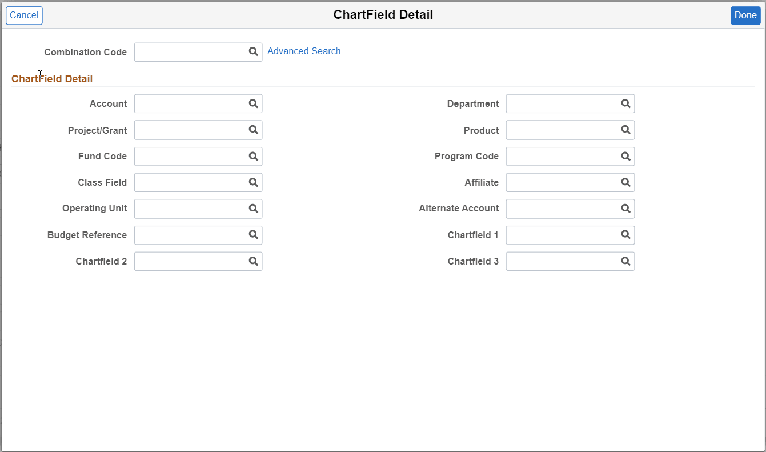The width and height of the screenshot is (766, 452).
Task: Click the Operating Unit input field
Action: click(x=189, y=209)
